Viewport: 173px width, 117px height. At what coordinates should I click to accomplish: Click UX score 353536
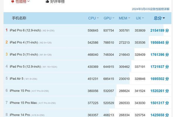[140, 43]
